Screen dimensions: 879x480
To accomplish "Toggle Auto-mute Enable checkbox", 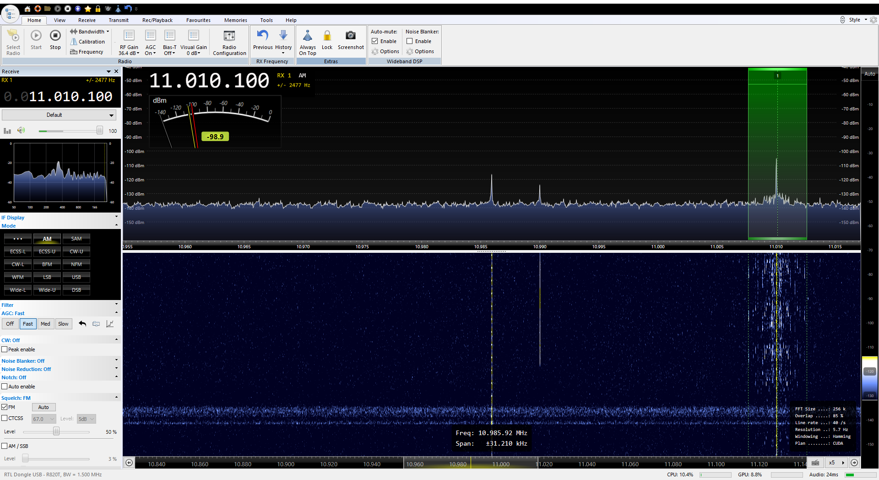I will click(375, 41).
